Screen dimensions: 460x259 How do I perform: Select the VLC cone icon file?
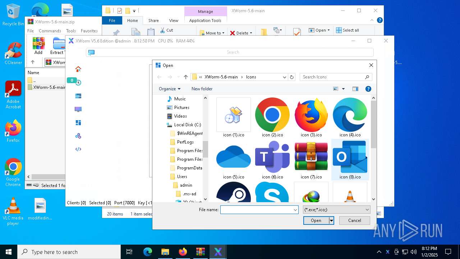click(350, 192)
